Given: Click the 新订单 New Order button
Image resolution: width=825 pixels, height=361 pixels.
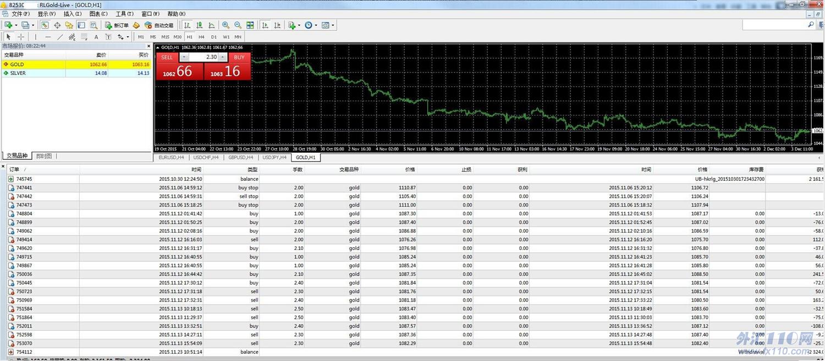Looking at the screenshot, I should tap(117, 25).
